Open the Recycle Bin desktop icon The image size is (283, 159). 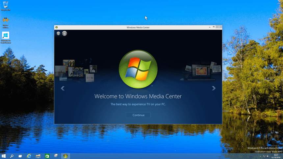(6, 6)
